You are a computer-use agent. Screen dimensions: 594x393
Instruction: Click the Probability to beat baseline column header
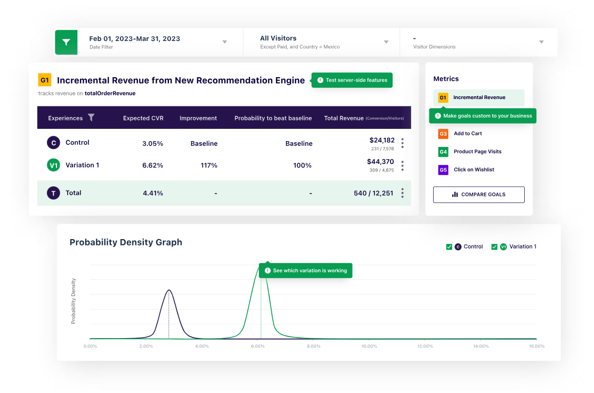[273, 118]
